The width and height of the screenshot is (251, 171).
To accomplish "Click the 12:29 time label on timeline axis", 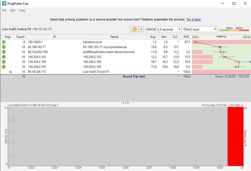I will 196,167.
